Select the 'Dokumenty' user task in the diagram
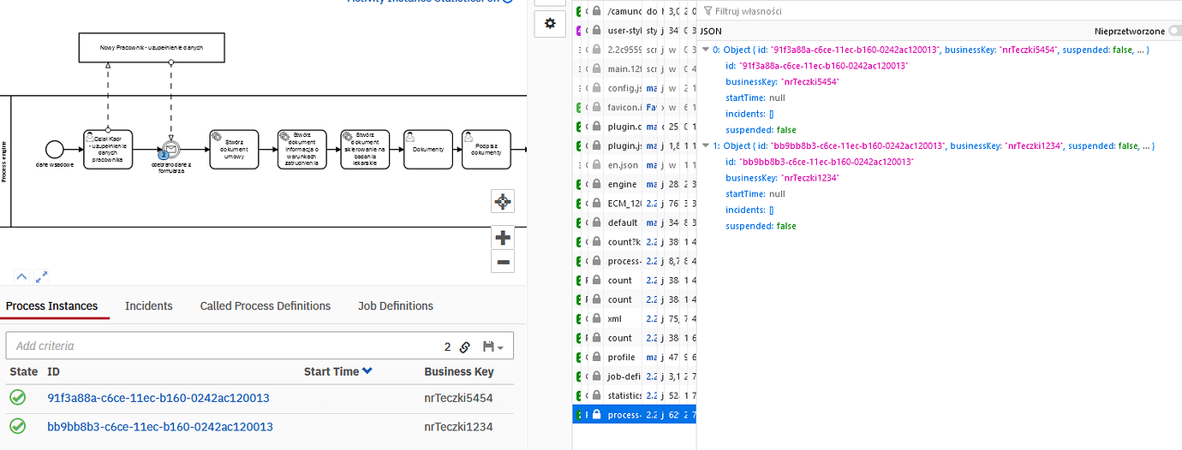Image resolution: width=1182 pixels, height=450 pixels. click(x=428, y=149)
